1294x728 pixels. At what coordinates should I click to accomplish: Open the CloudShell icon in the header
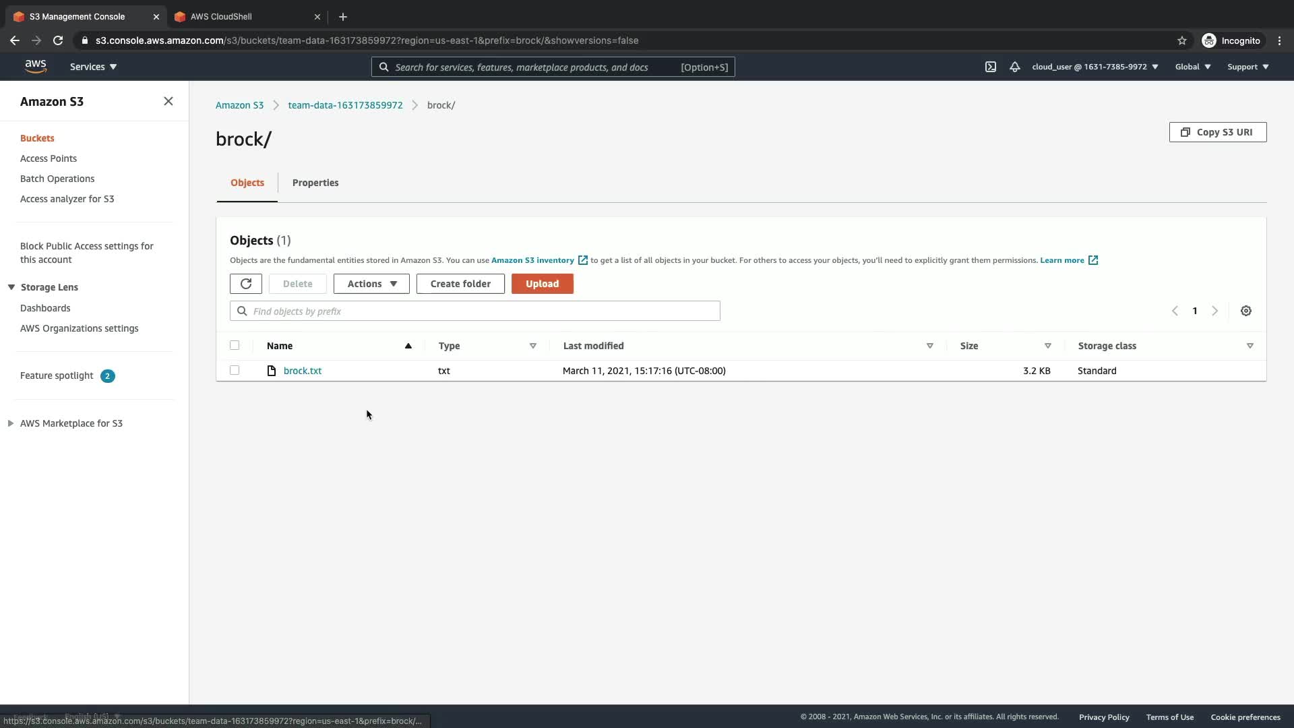click(990, 67)
